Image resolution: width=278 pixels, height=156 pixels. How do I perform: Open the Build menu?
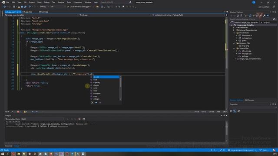(x=40, y=2)
